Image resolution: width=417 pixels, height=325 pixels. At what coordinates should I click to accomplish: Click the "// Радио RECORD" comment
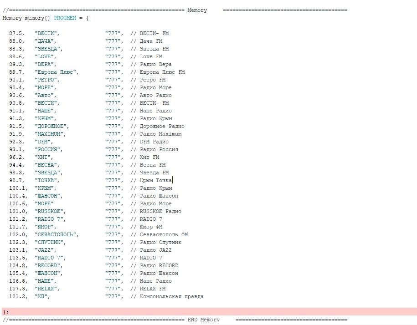point(154,265)
